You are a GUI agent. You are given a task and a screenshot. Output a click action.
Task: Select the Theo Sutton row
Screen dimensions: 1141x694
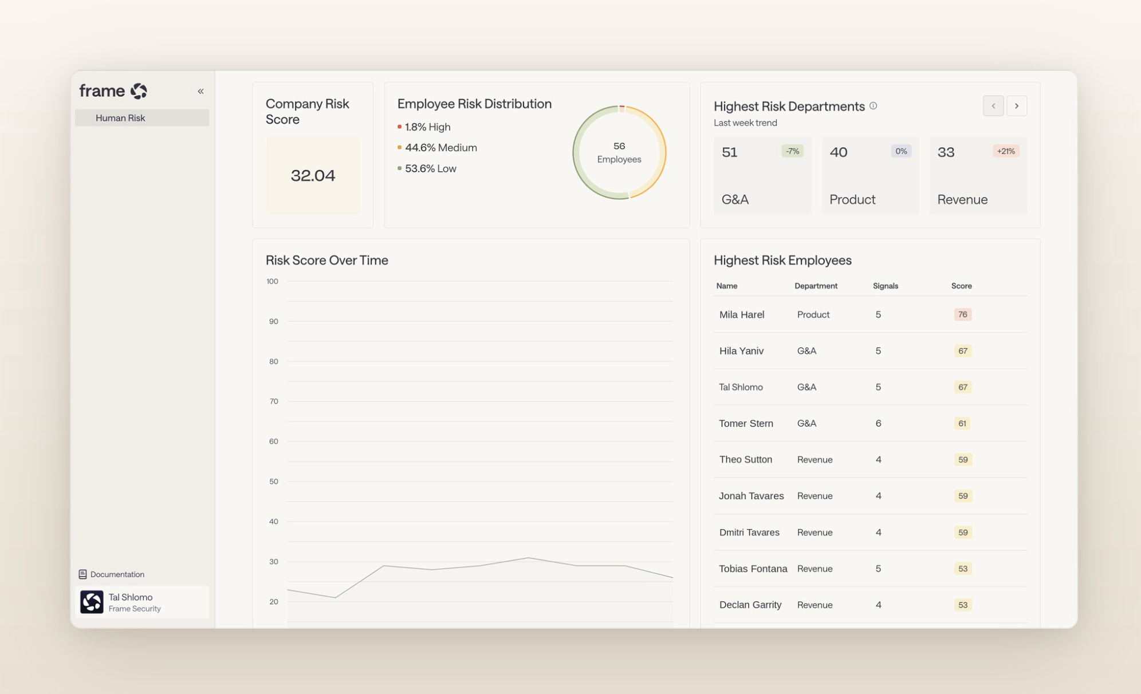(870, 459)
